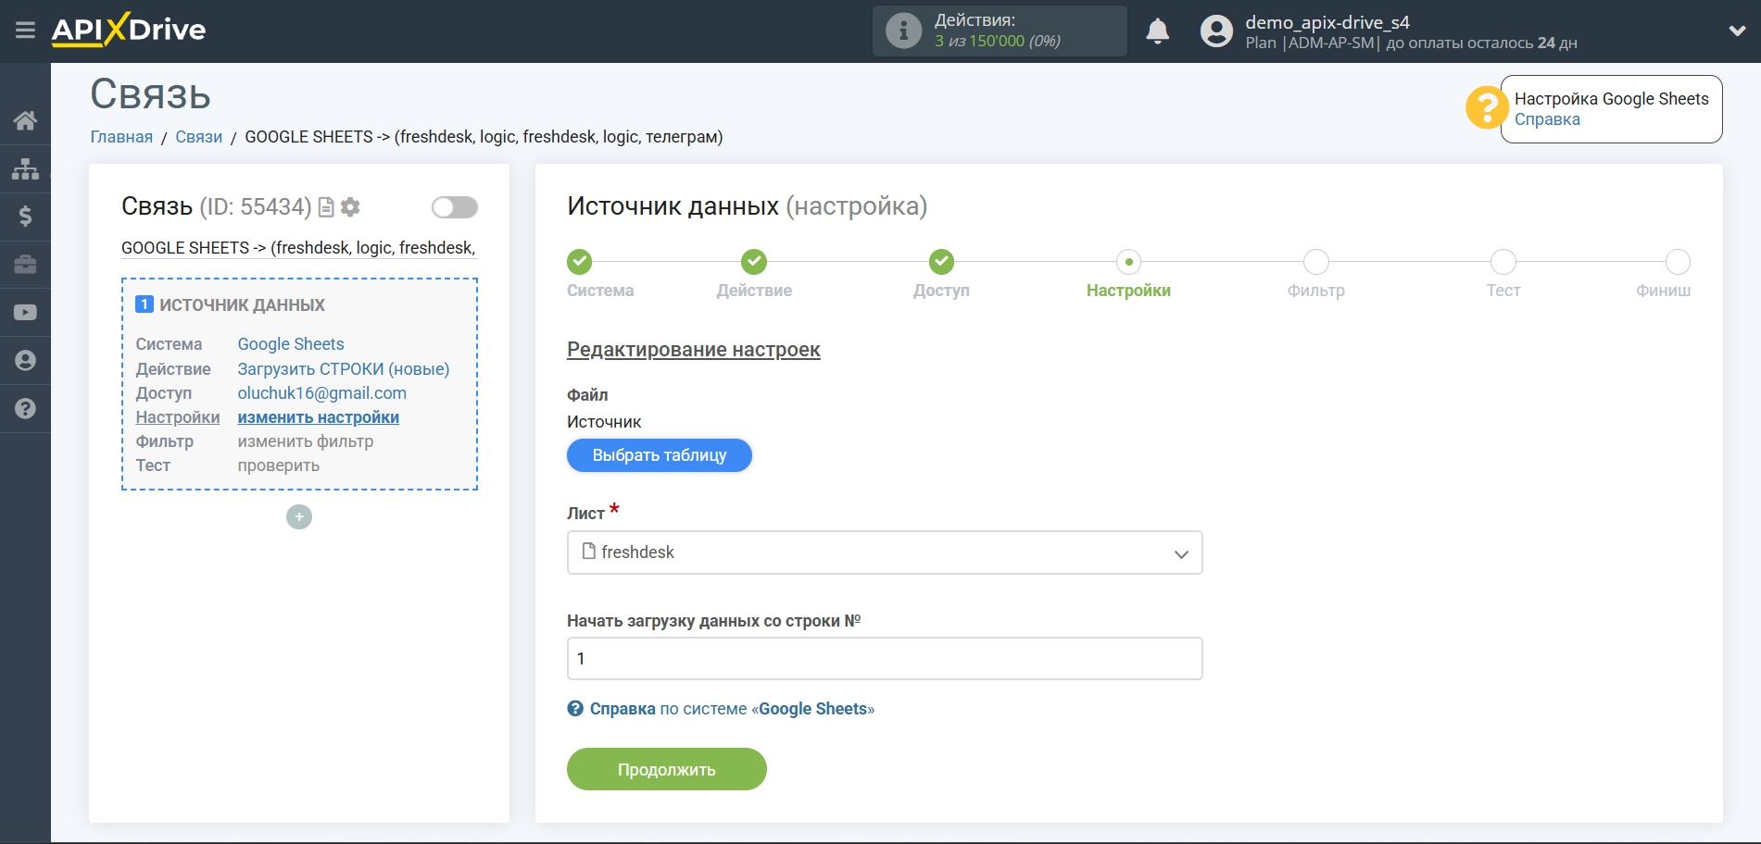Open the billing dollar sidebar icon
The width and height of the screenshot is (1761, 844).
tap(25, 217)
